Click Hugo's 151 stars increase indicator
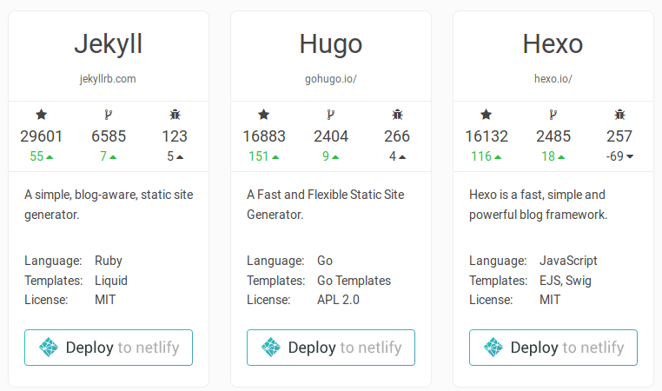The image size is (662, 391). pyautogui.click(x=264, y=156)
